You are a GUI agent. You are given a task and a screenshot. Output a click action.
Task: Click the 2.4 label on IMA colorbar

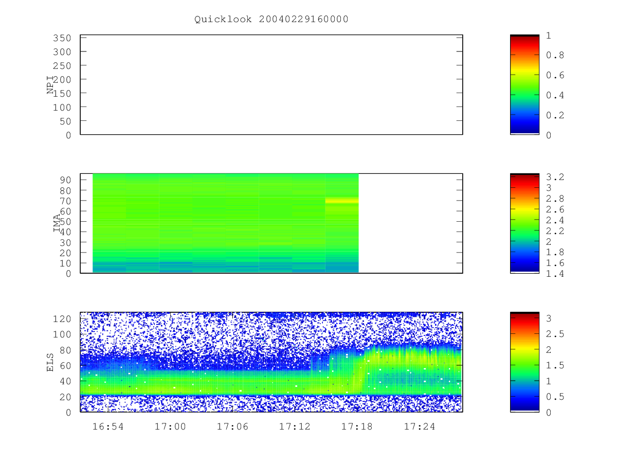pyautogui.click(x=554, y=220)
